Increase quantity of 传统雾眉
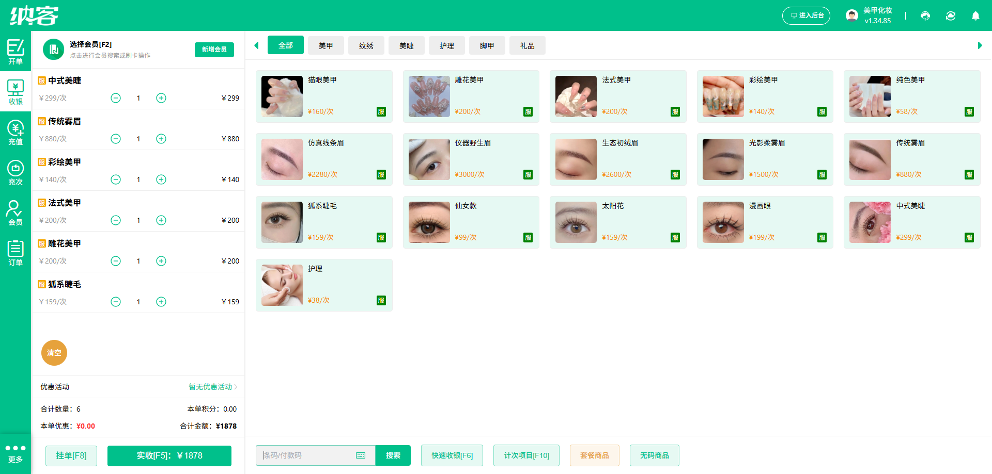The height and width of the screenshot is (474, 992). [161, 139]
